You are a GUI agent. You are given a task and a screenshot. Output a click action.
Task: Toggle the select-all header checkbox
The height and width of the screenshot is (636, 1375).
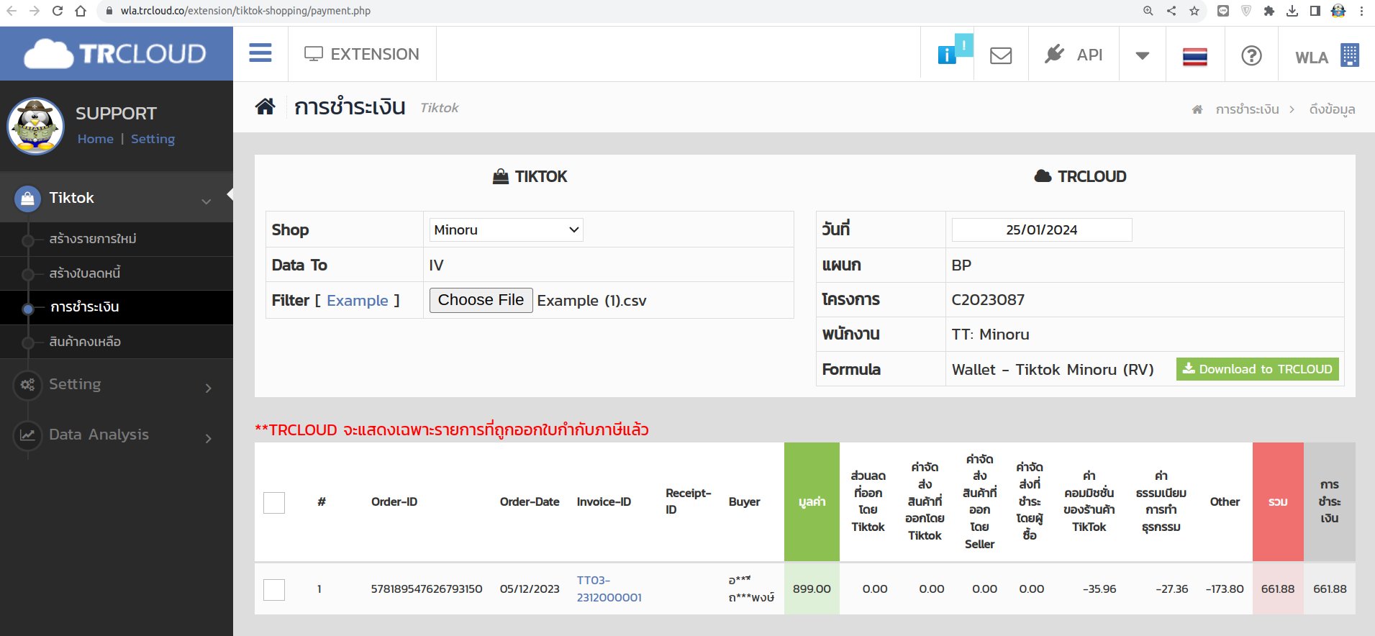[274, 503]
